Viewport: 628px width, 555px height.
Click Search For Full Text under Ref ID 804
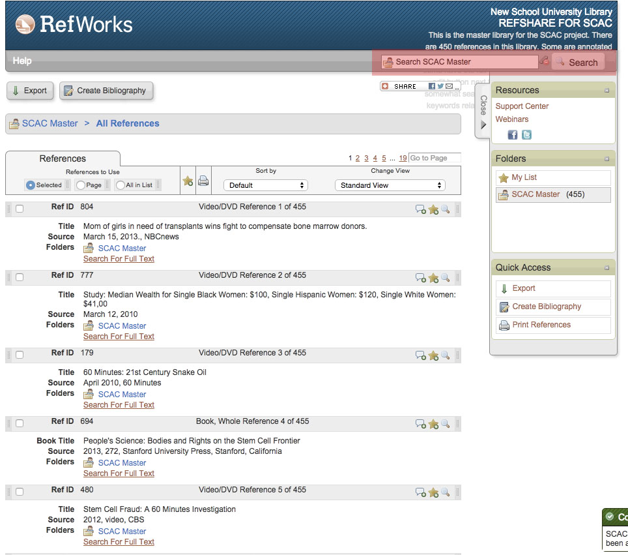119,259
